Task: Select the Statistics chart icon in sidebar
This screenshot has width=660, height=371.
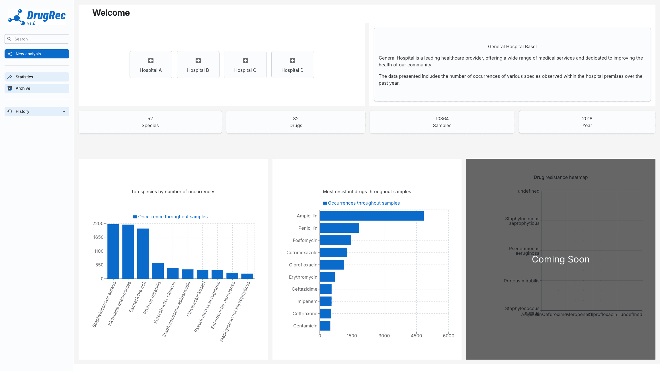Action: pyautogui.click(x=10, y=77)
